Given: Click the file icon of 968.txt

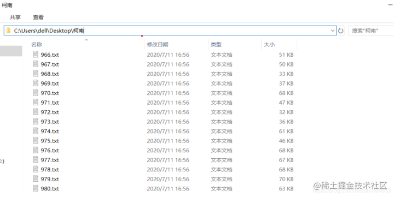Looking at the screenshot, I should click(36, 74).
